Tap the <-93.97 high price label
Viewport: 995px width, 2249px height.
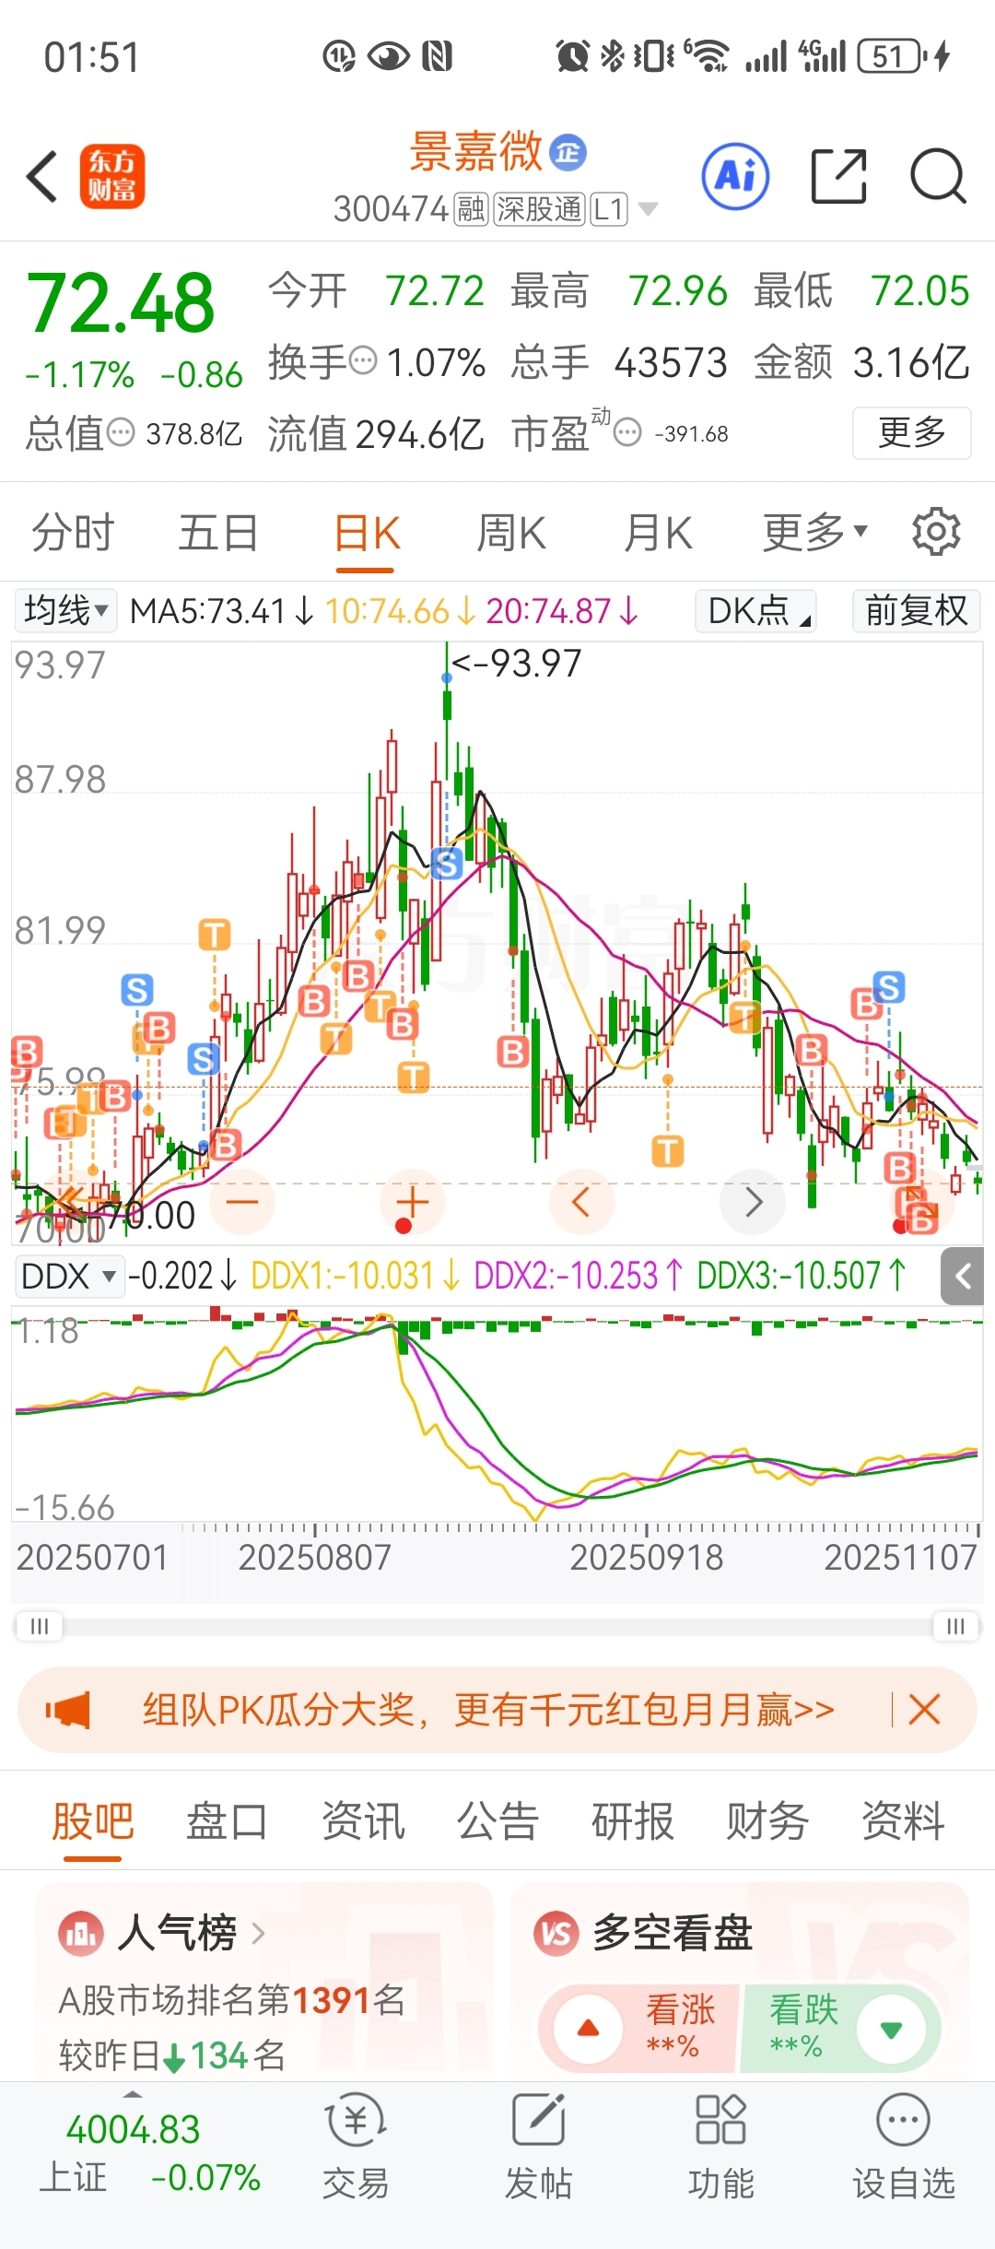[x=517, y=663]
